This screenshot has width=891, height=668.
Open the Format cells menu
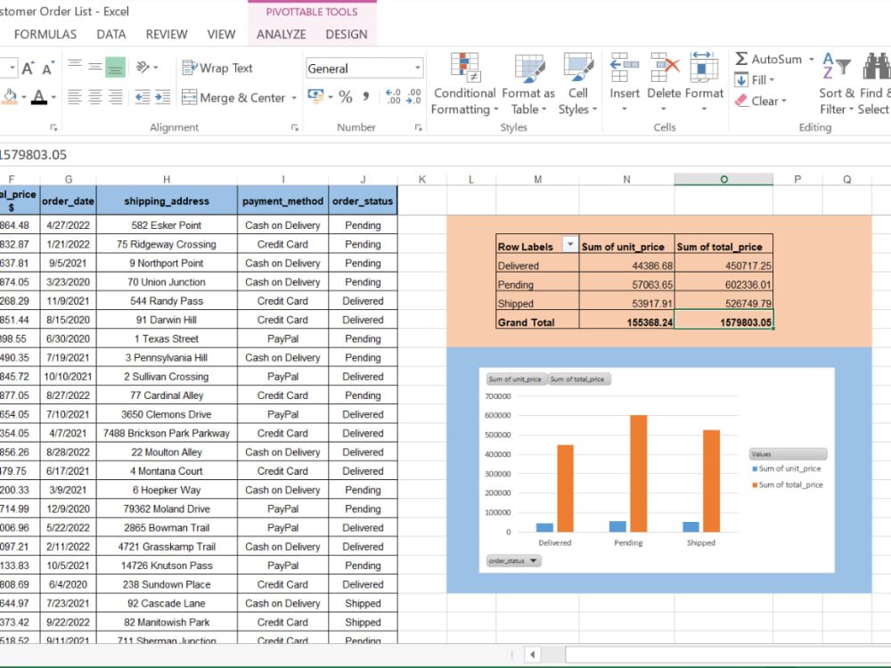[x=704, y=82]
